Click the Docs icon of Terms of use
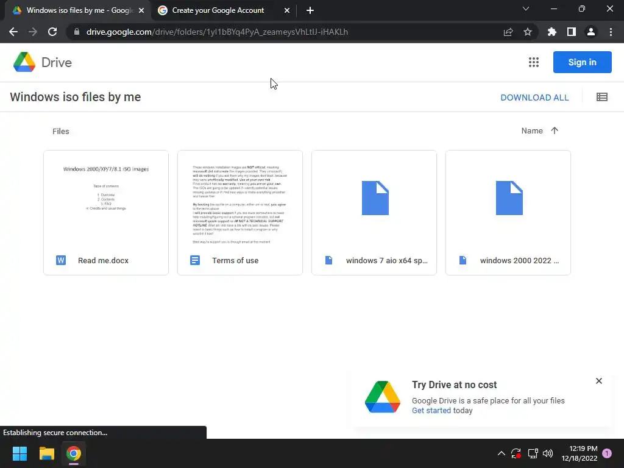The width and height of the screenshot is (624, 468). pyautogui.click(x=195, y=260)
